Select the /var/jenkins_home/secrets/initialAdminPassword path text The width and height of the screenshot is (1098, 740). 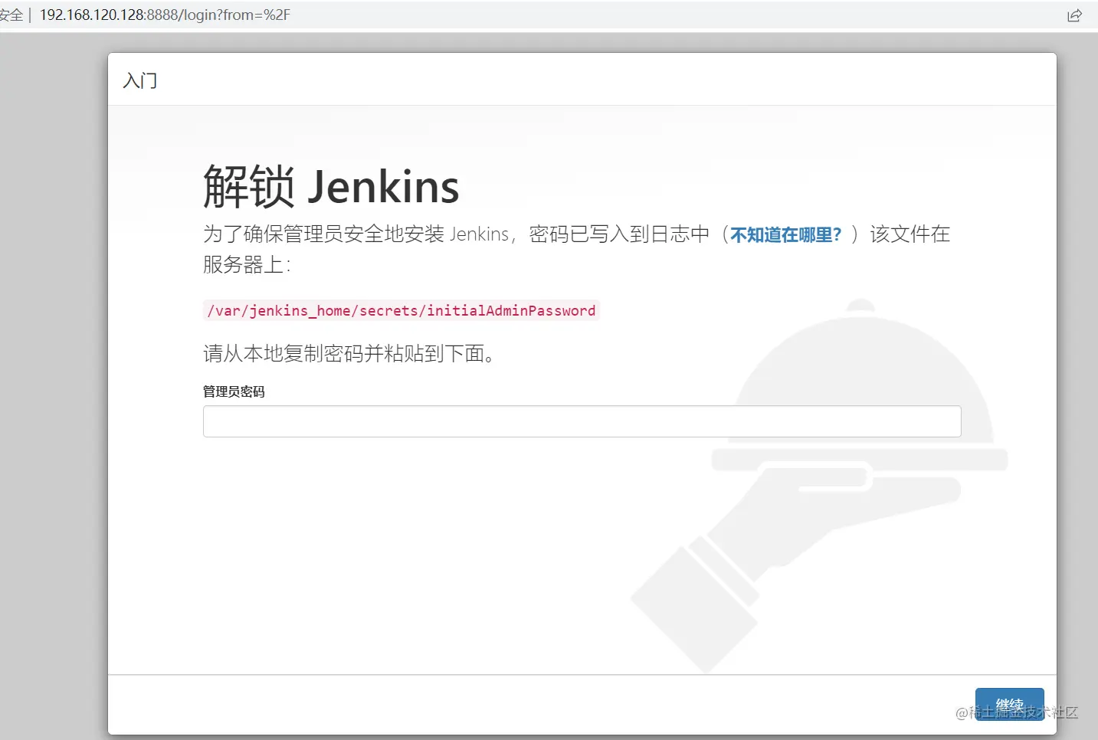point(401,310)
